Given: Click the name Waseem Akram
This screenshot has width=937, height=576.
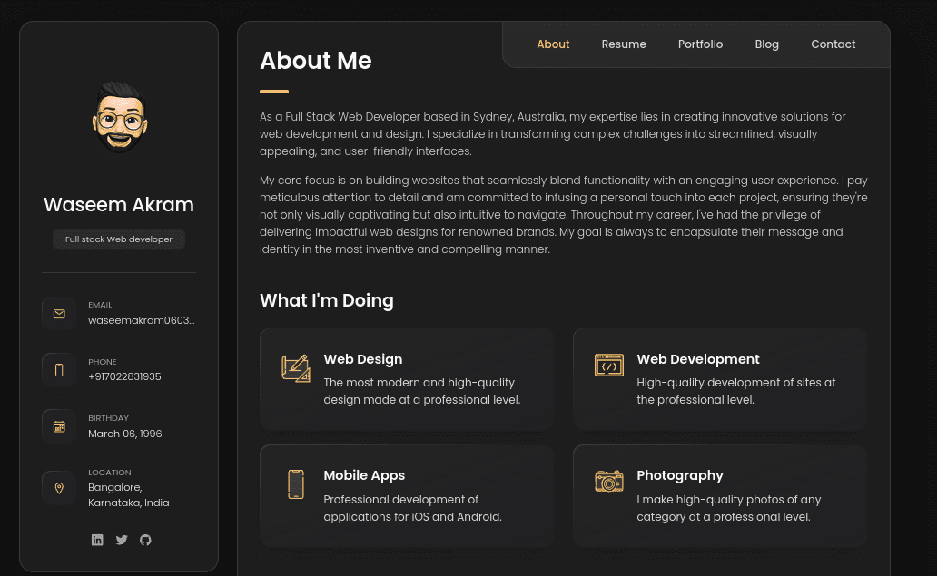Looking at the screenshot, I should [x=119, y=205].
